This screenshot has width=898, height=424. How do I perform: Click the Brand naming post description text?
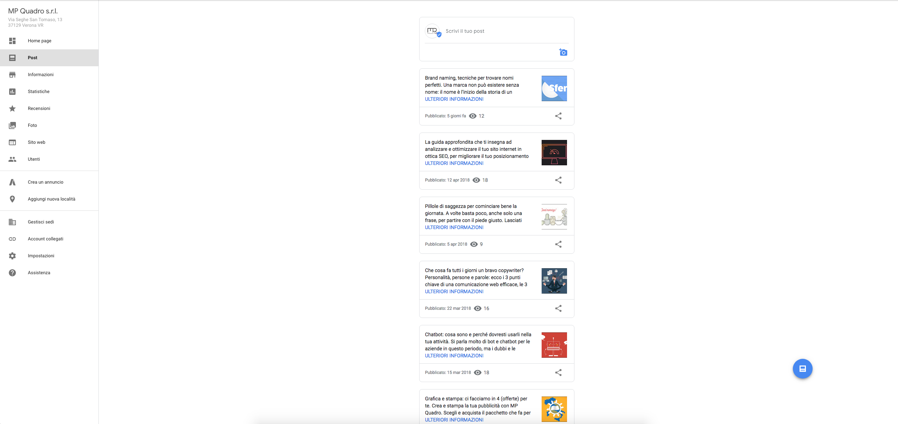tap(472, 85)
